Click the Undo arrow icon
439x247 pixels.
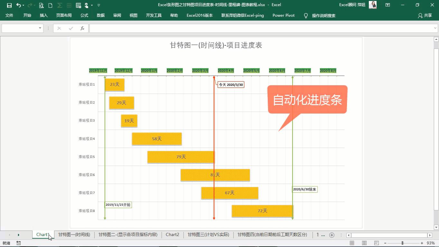point(19,5)
